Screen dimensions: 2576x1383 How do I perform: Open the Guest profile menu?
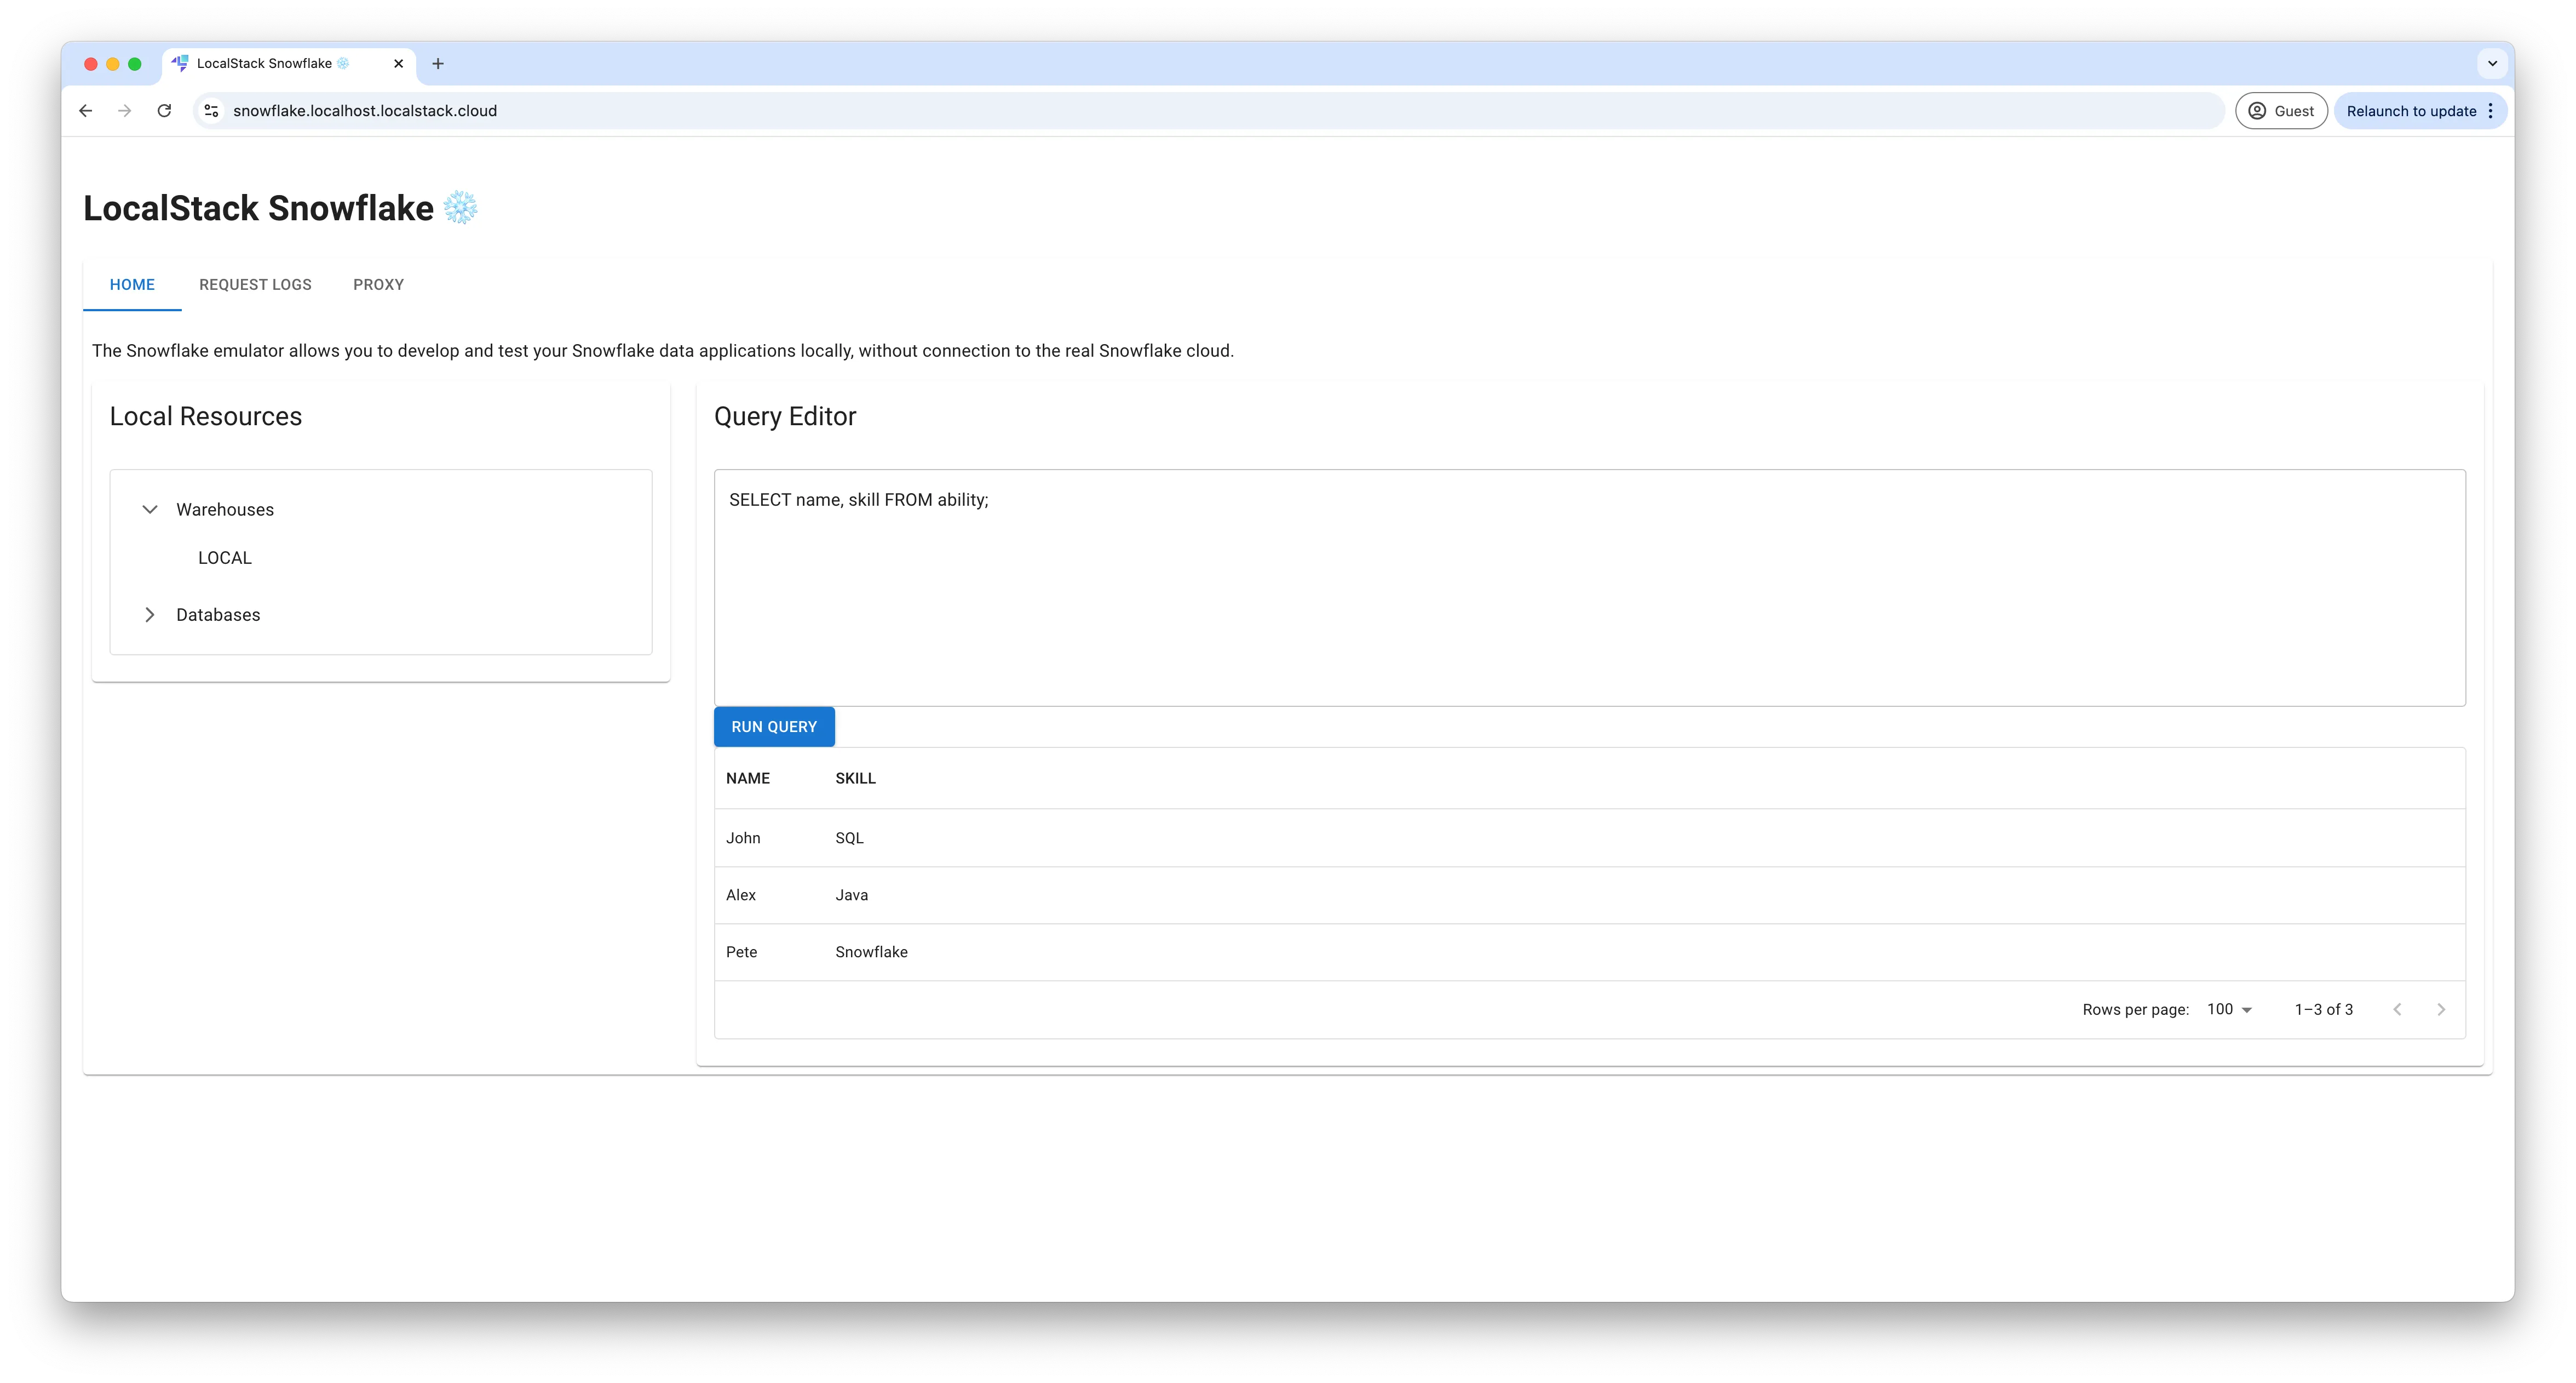(x=2281, y=110)
